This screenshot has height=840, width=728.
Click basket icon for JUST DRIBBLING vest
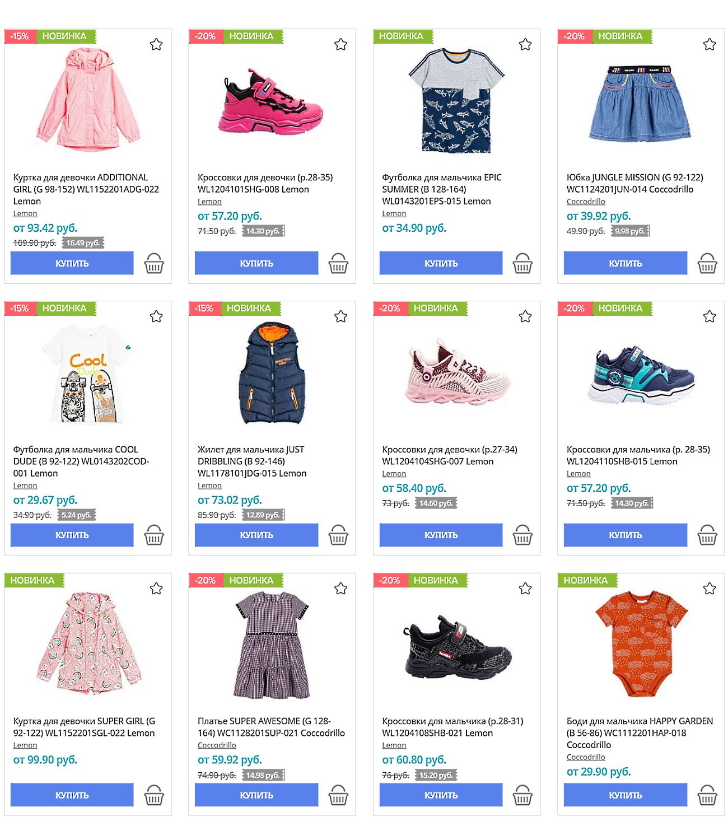click(338, 535)
